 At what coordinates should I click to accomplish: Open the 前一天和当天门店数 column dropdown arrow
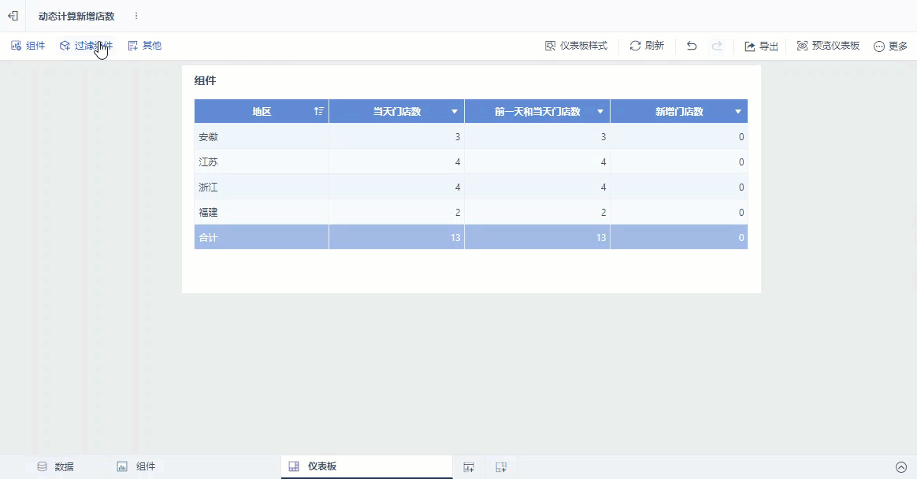(x=600, y=112)
